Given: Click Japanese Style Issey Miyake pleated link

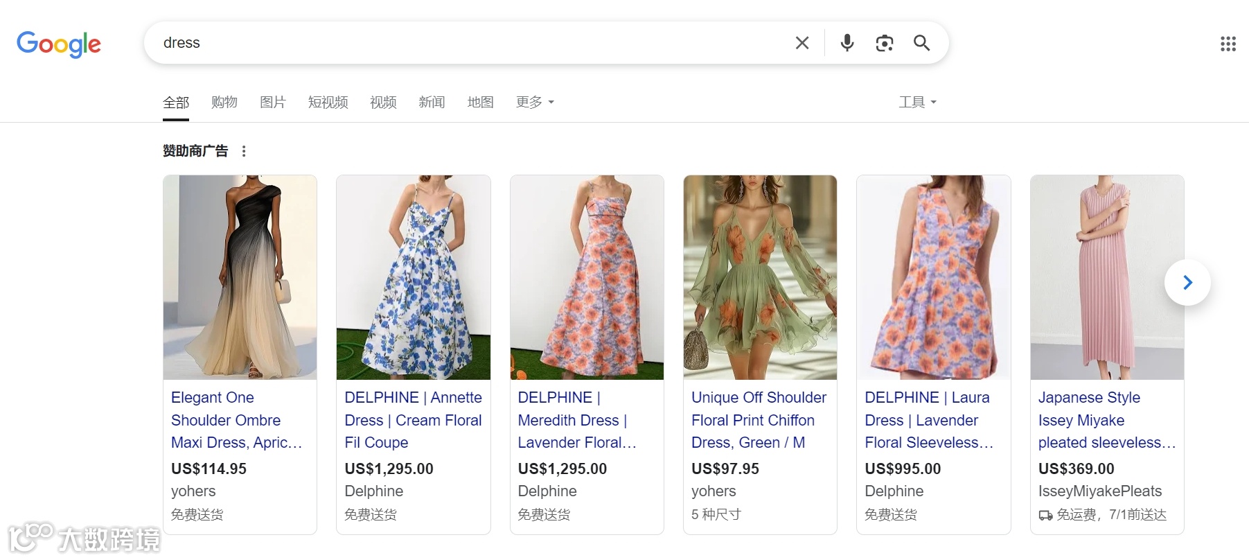Looking at the screenshot, I should [1107, 420].
